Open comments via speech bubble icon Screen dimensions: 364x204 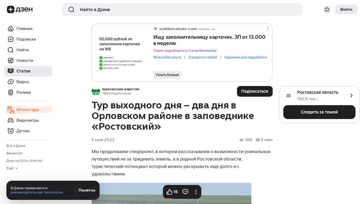point(185,192)
